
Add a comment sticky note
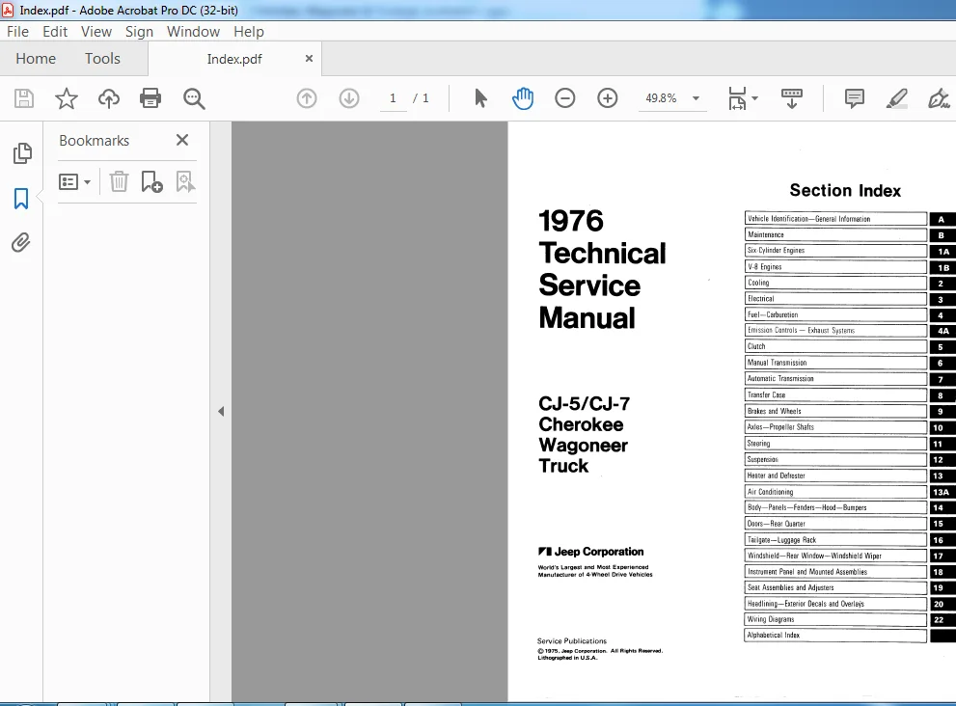point(854,98)
